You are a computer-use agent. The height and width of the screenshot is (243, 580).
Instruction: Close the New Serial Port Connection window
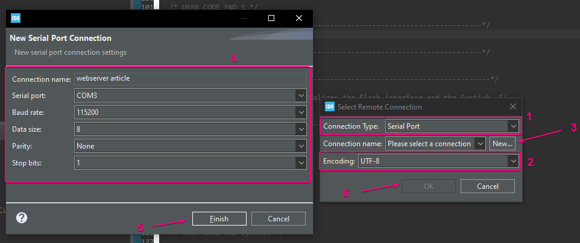[x=299, y=18]
